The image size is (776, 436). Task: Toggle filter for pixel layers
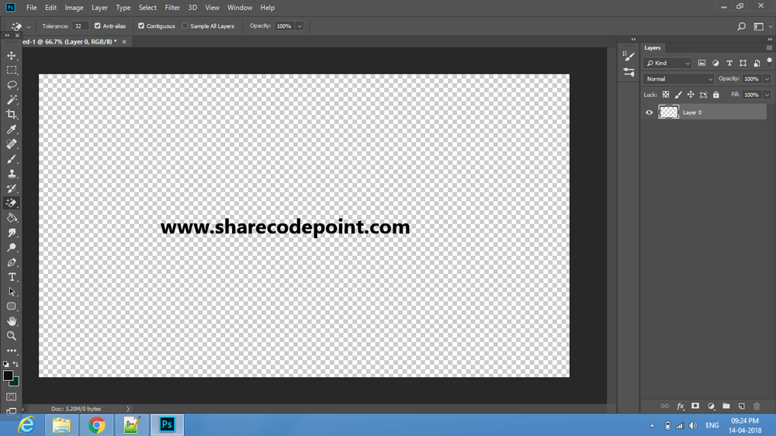(702, 63)
